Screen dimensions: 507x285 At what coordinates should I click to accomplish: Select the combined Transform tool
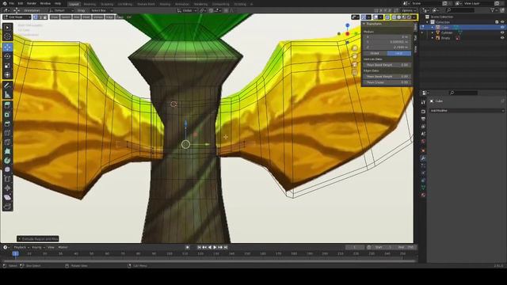pyautogui.click(x=7, y=75)
